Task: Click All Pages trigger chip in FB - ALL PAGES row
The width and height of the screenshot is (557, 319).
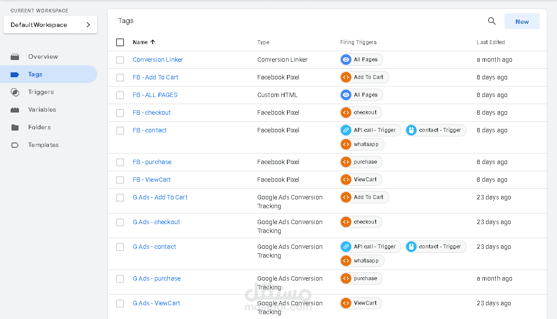Action: [x=361, y=95]
